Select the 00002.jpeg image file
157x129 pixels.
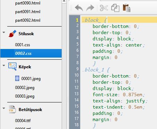25,88
